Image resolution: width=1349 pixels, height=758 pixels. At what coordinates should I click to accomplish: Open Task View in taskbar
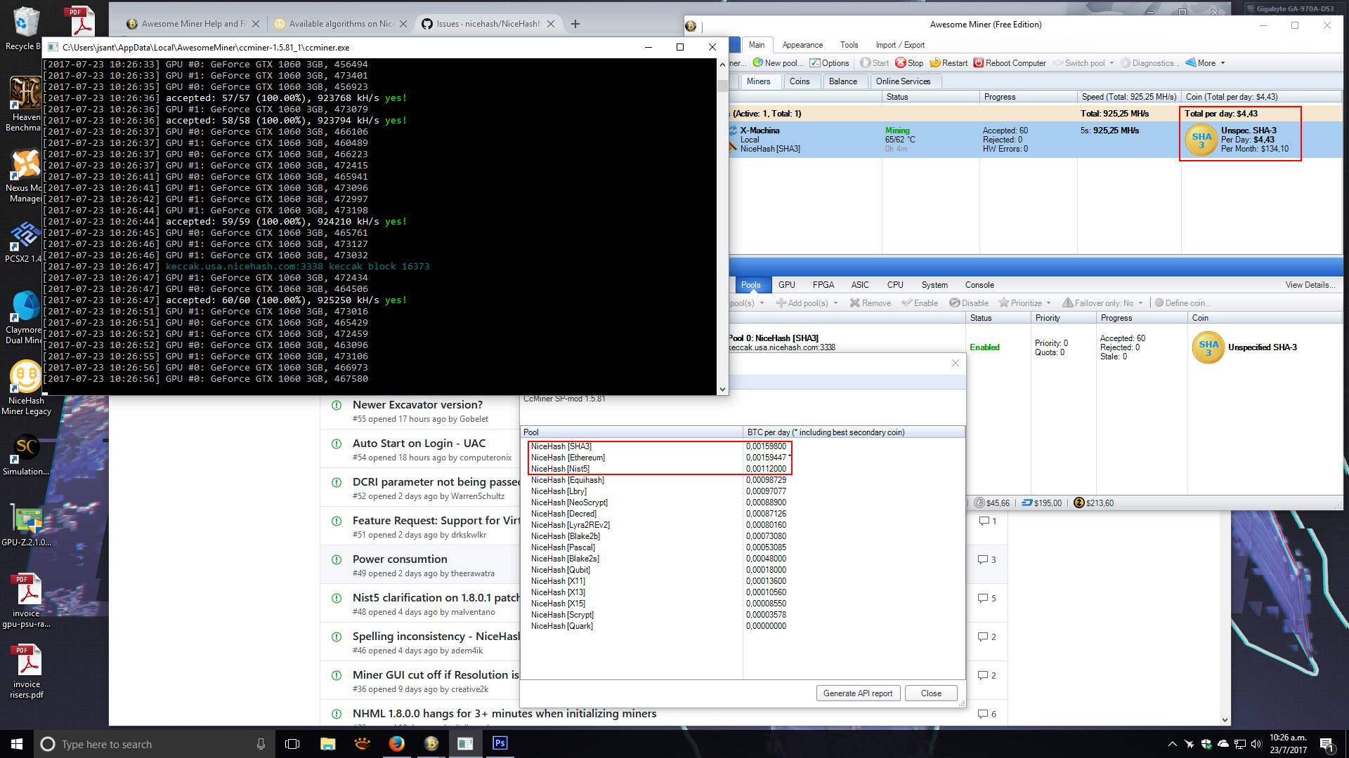[x=292, y=744]
